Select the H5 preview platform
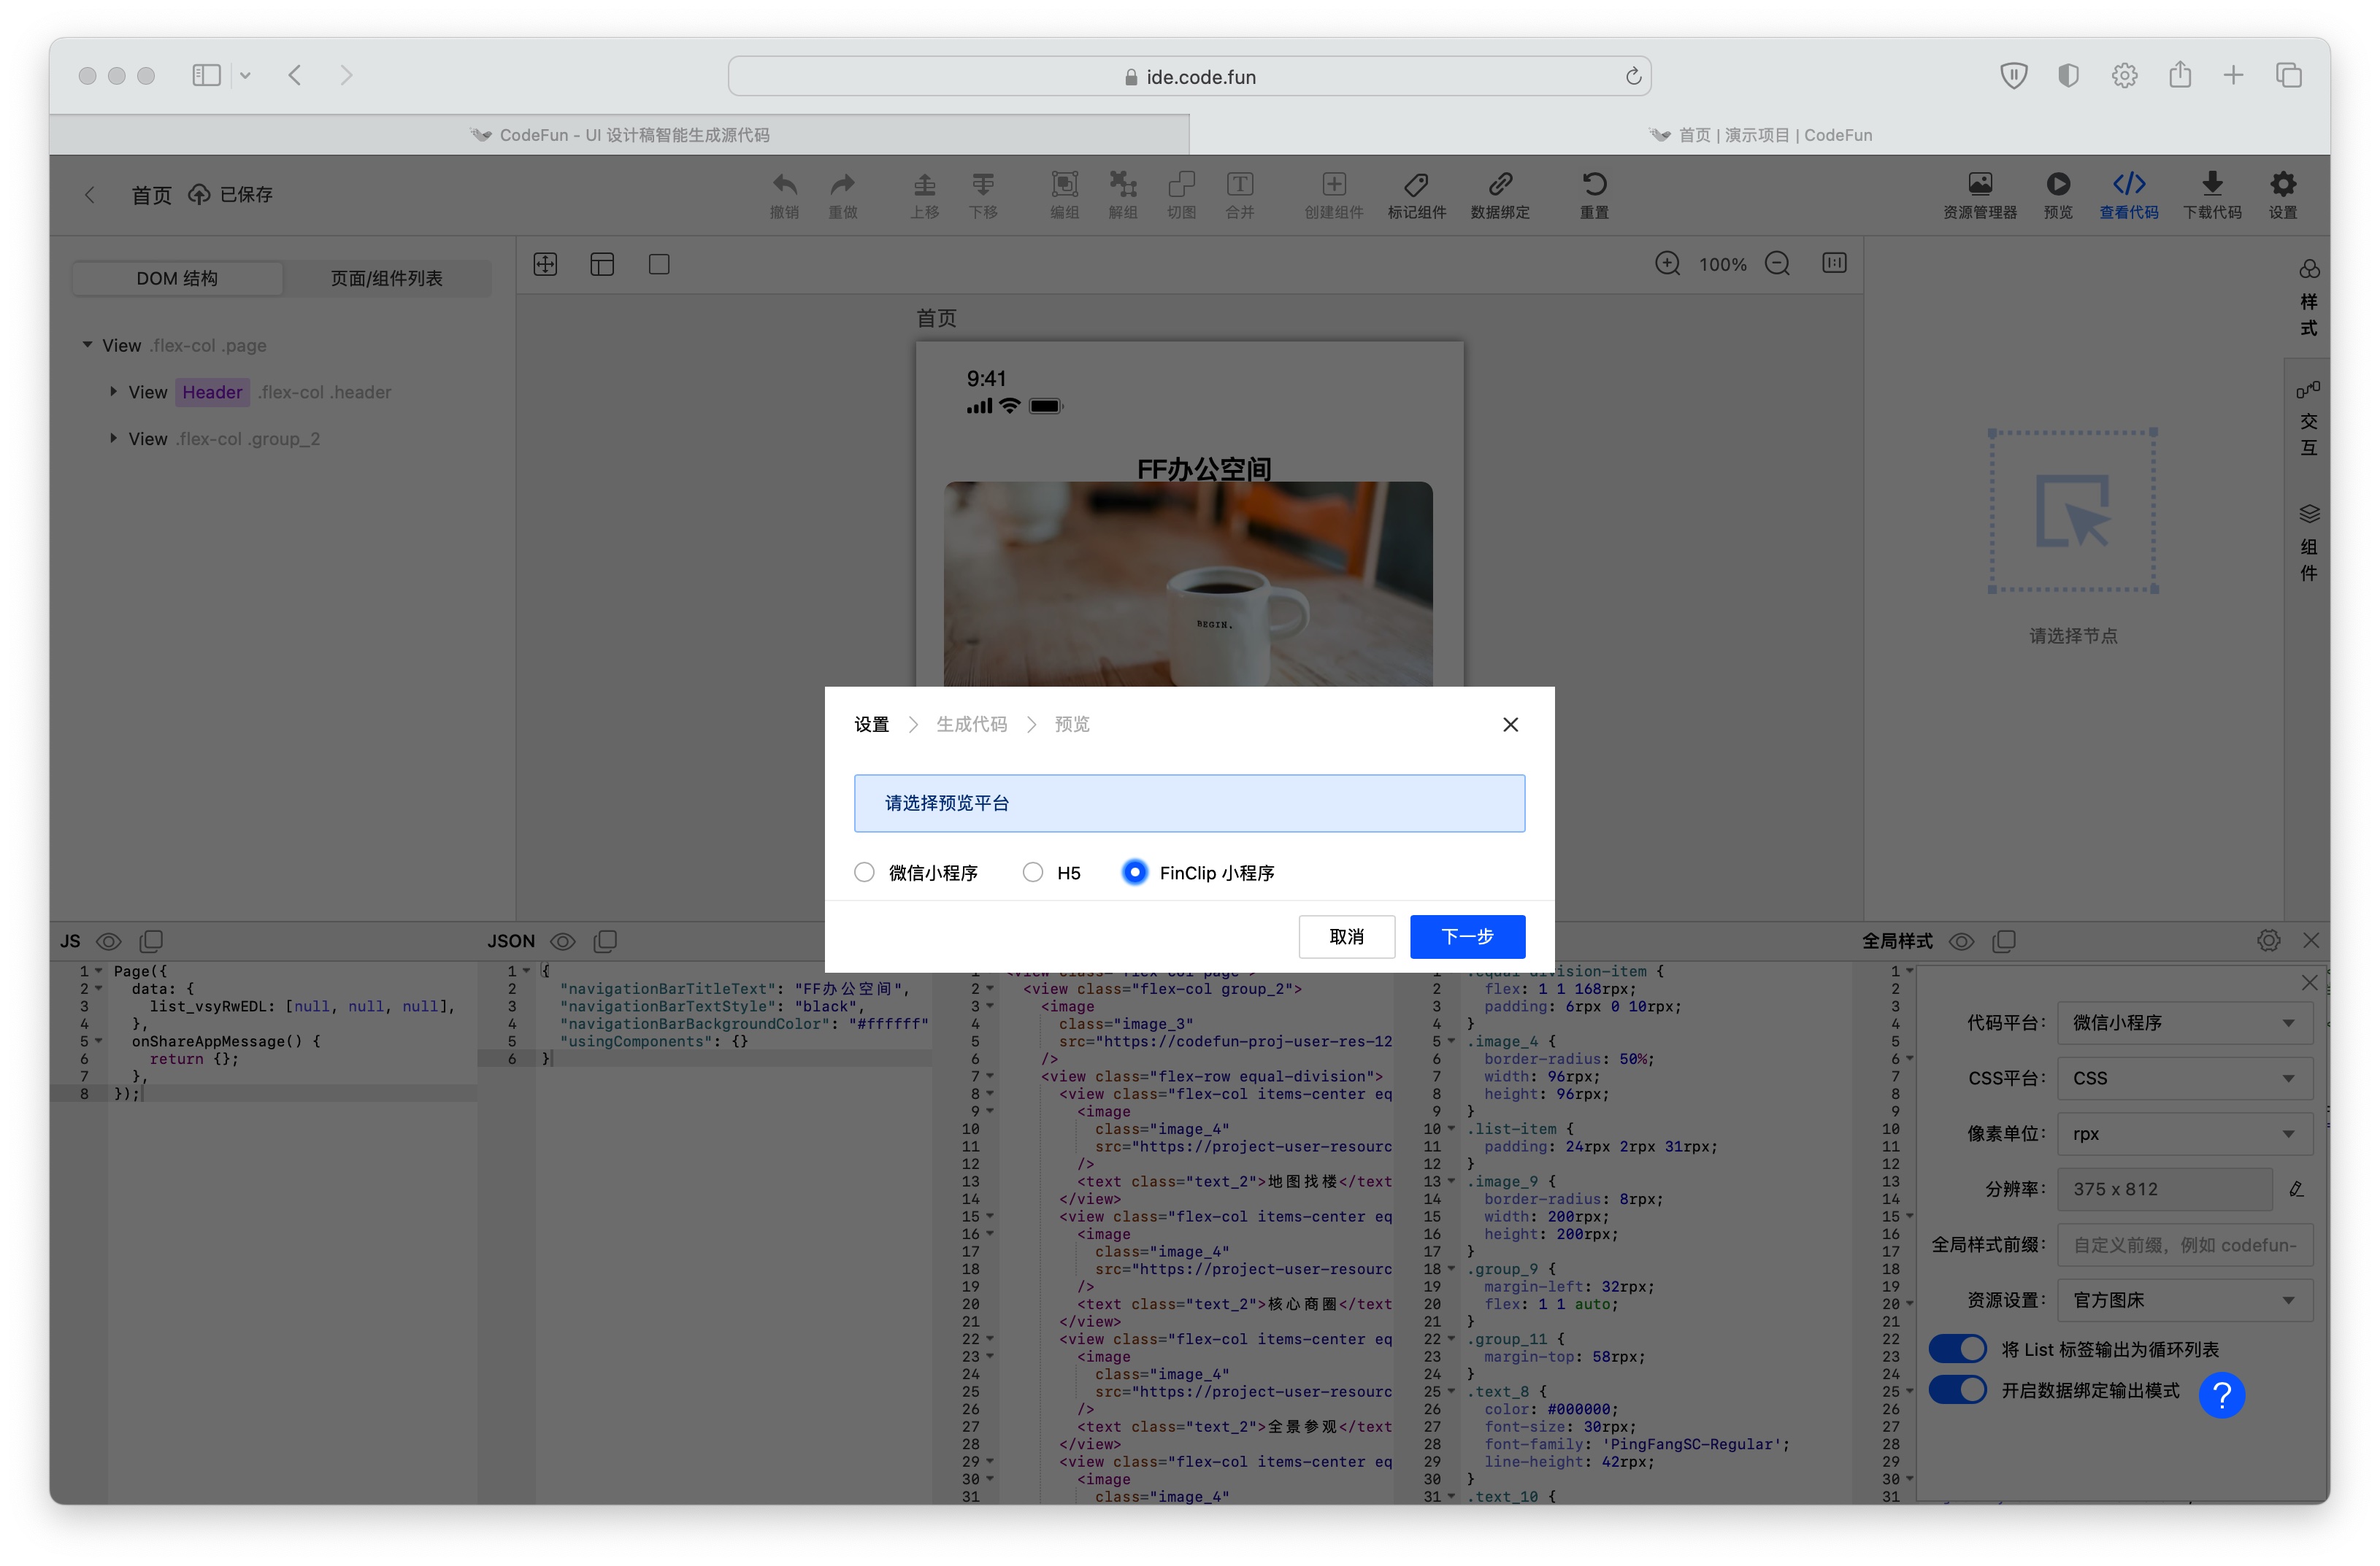The image size is (2380, 1566). click(x=1032, y=873)
